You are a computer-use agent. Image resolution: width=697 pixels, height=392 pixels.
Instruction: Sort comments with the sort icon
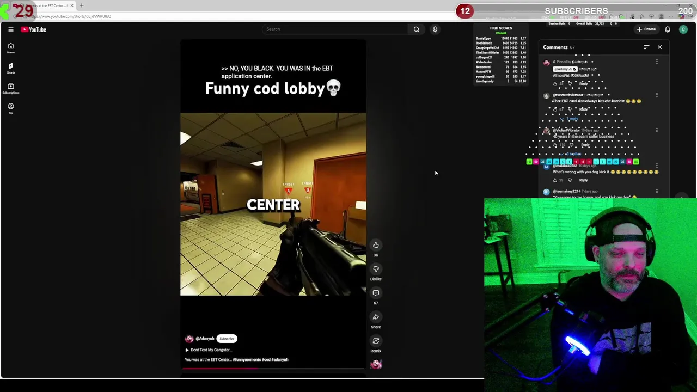[x=646, y=47]
